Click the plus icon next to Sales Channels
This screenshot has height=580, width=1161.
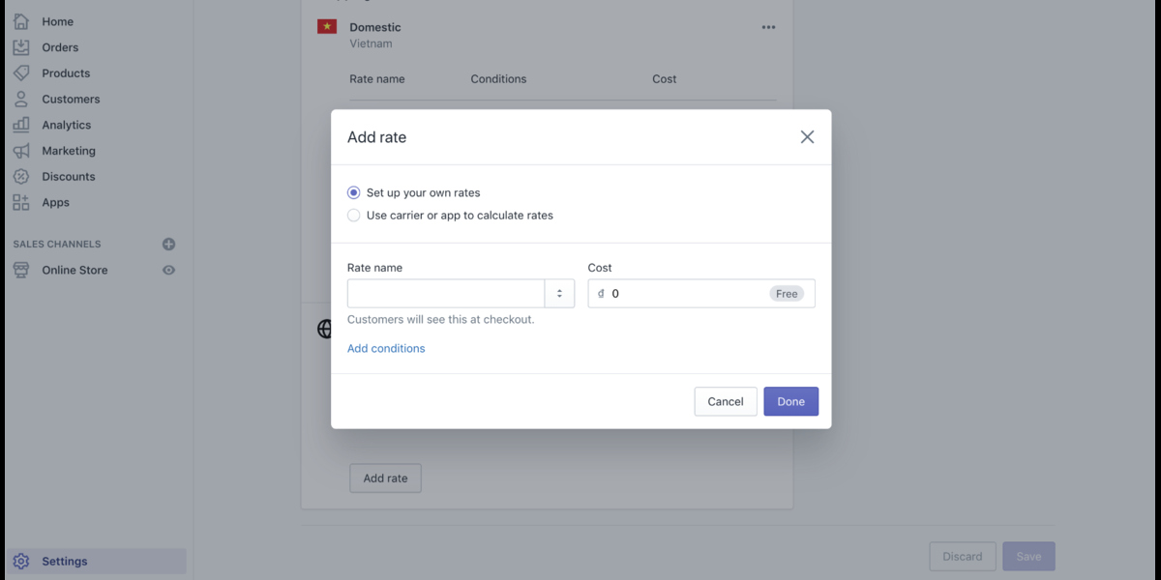point(168,244)
